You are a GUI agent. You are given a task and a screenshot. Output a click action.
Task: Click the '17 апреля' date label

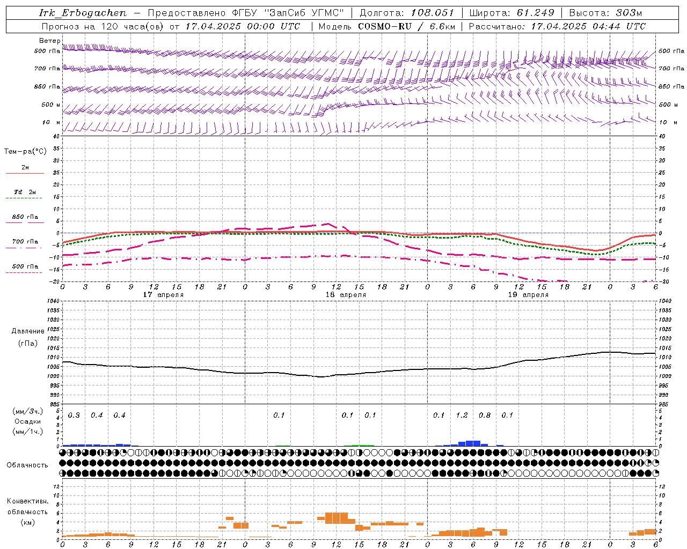pos(163,295)
